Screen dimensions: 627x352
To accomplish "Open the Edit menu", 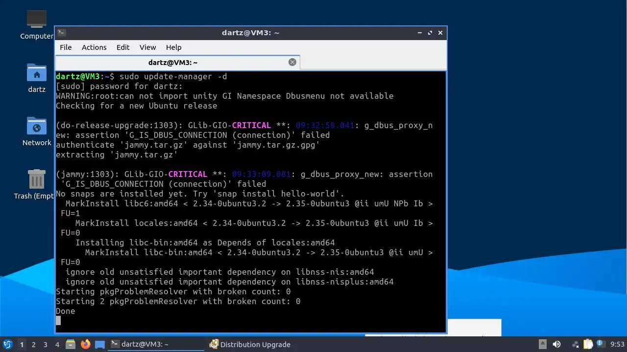I will (123, 47).
